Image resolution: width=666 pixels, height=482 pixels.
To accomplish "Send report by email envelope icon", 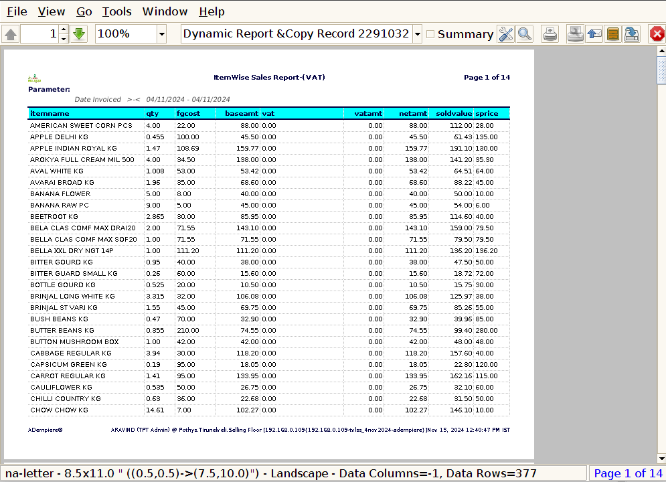I will click(x=594, y=34).
